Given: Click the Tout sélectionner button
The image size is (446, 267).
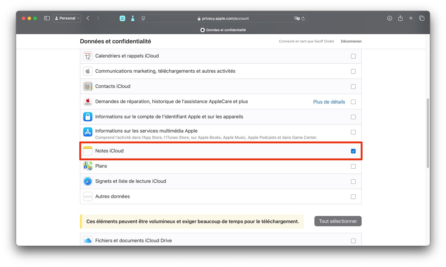Looking at the screenshot, I should pyautogui.click(x=338, y=221).
